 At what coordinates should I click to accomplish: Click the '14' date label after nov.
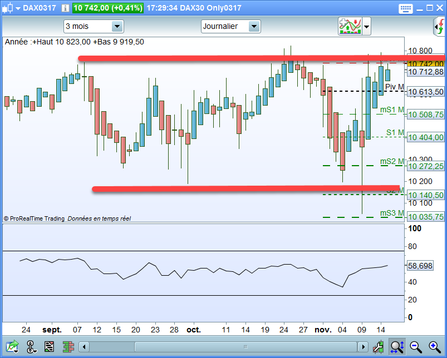point(381,330)
